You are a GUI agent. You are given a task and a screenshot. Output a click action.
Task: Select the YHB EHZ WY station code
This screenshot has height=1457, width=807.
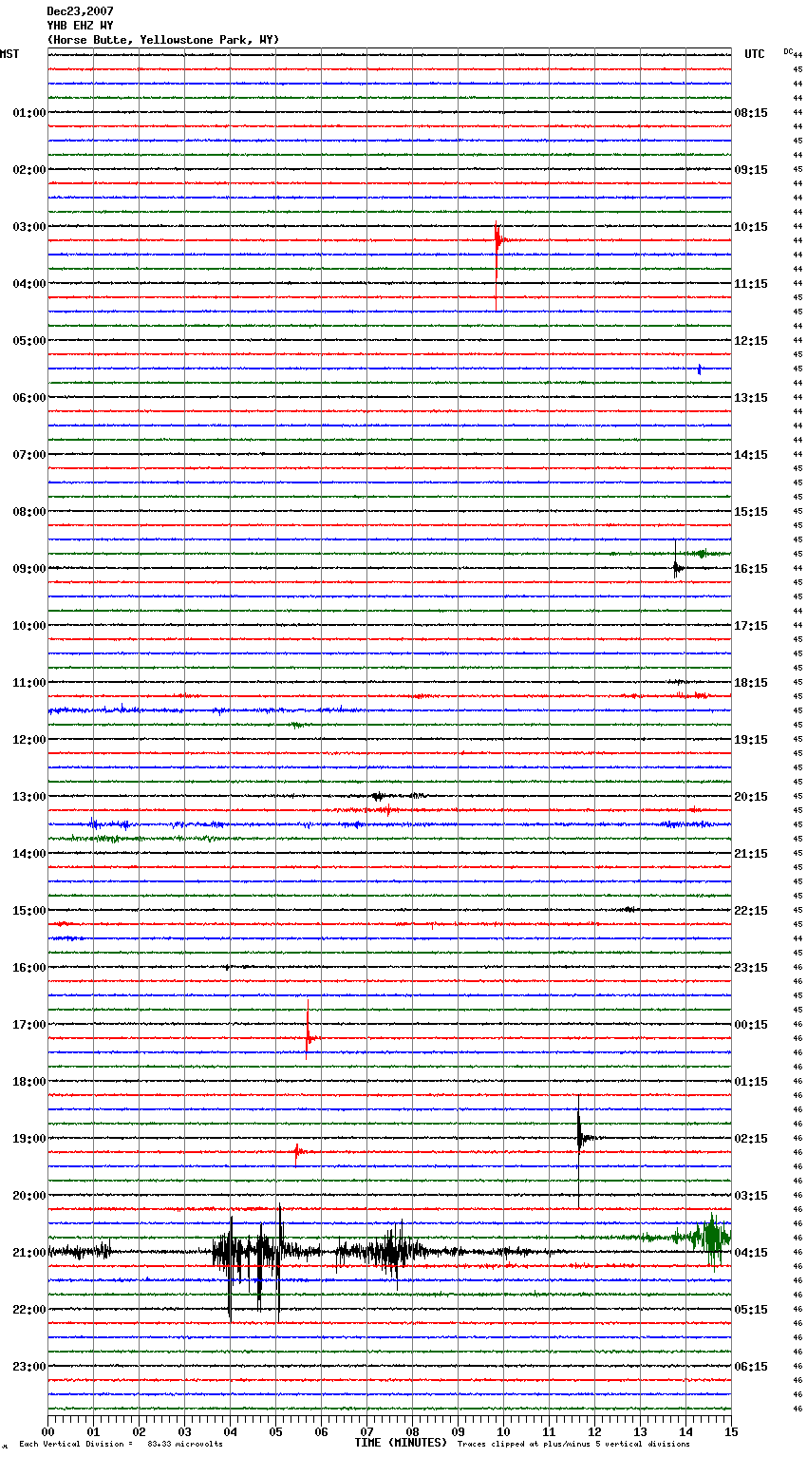coord(80,26)
